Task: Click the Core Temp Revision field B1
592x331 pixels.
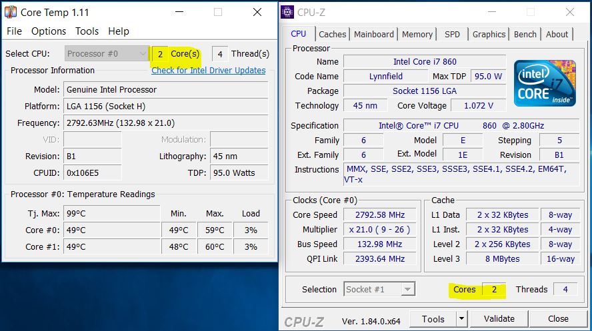Action: coord(93,156)
